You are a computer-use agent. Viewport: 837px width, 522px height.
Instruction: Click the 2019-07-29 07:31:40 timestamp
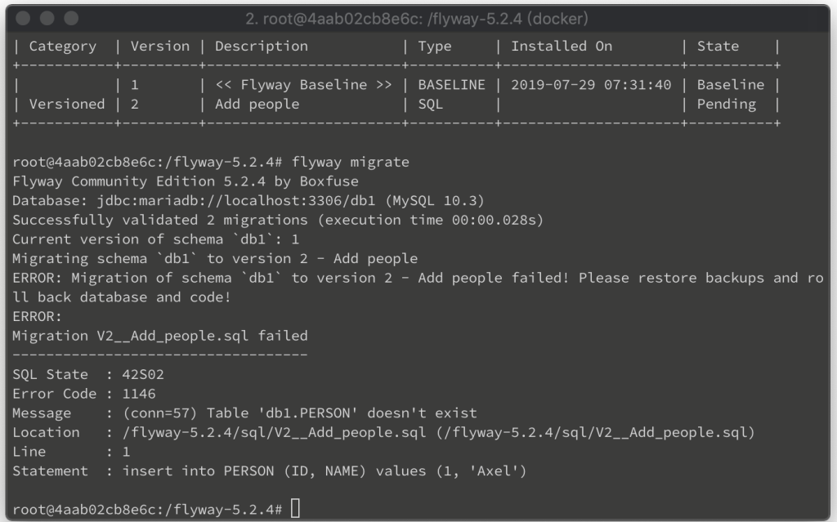(x=591, y=85)
